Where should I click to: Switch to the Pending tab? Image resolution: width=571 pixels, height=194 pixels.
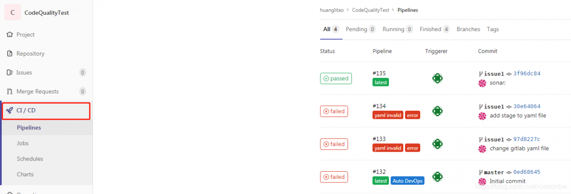click(x=361, y=29)
